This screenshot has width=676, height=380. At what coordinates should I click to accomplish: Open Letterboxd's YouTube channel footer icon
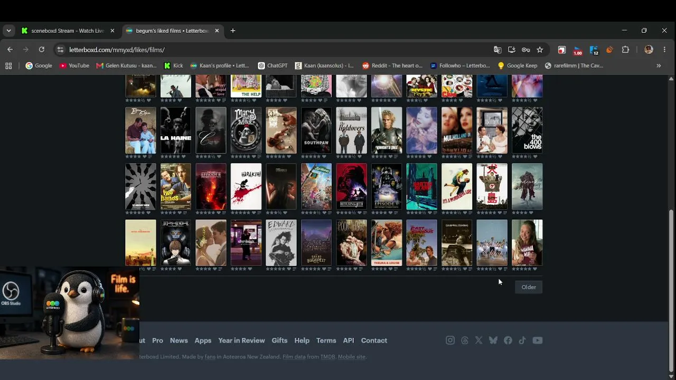coord(538,340)
